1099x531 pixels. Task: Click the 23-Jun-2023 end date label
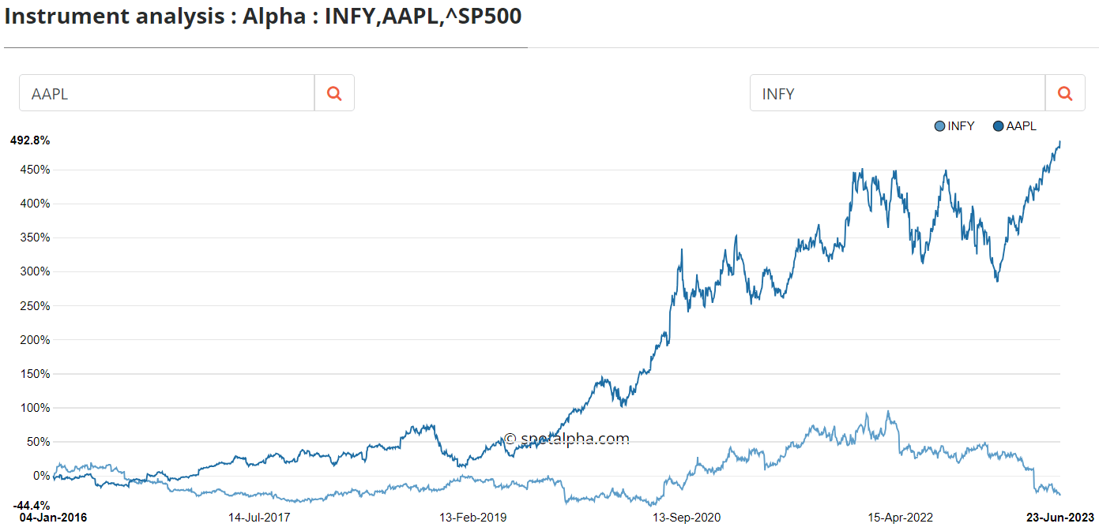1059,518
